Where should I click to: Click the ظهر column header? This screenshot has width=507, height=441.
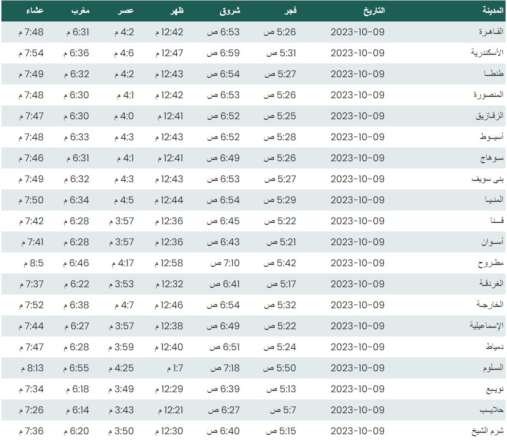click(x=176, y=10)
